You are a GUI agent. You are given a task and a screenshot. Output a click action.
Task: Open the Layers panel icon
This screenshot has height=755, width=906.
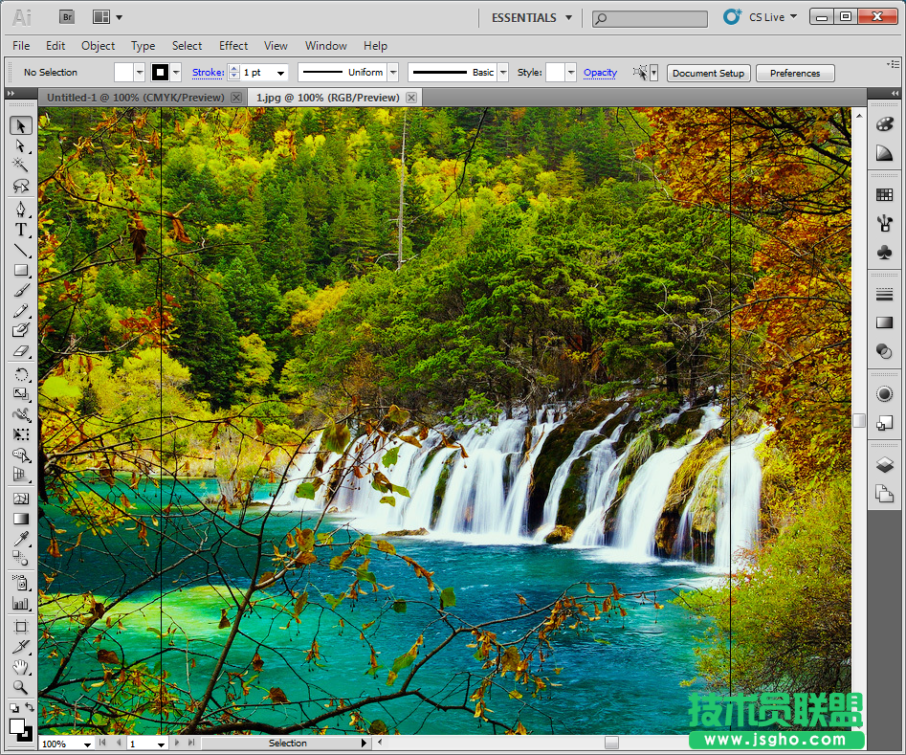pos(884,465)
